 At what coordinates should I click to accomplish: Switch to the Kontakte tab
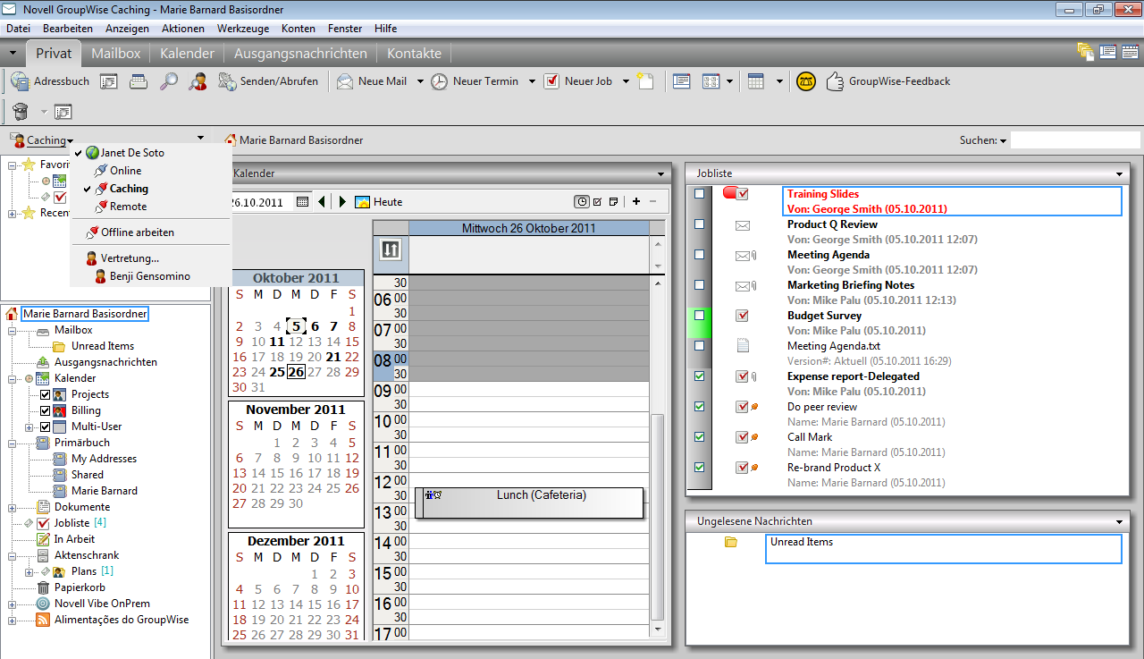414,53
